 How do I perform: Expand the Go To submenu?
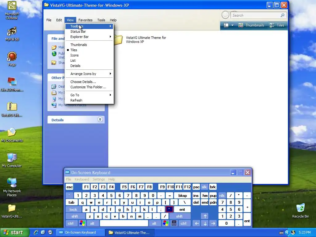[x=89, y=95]
